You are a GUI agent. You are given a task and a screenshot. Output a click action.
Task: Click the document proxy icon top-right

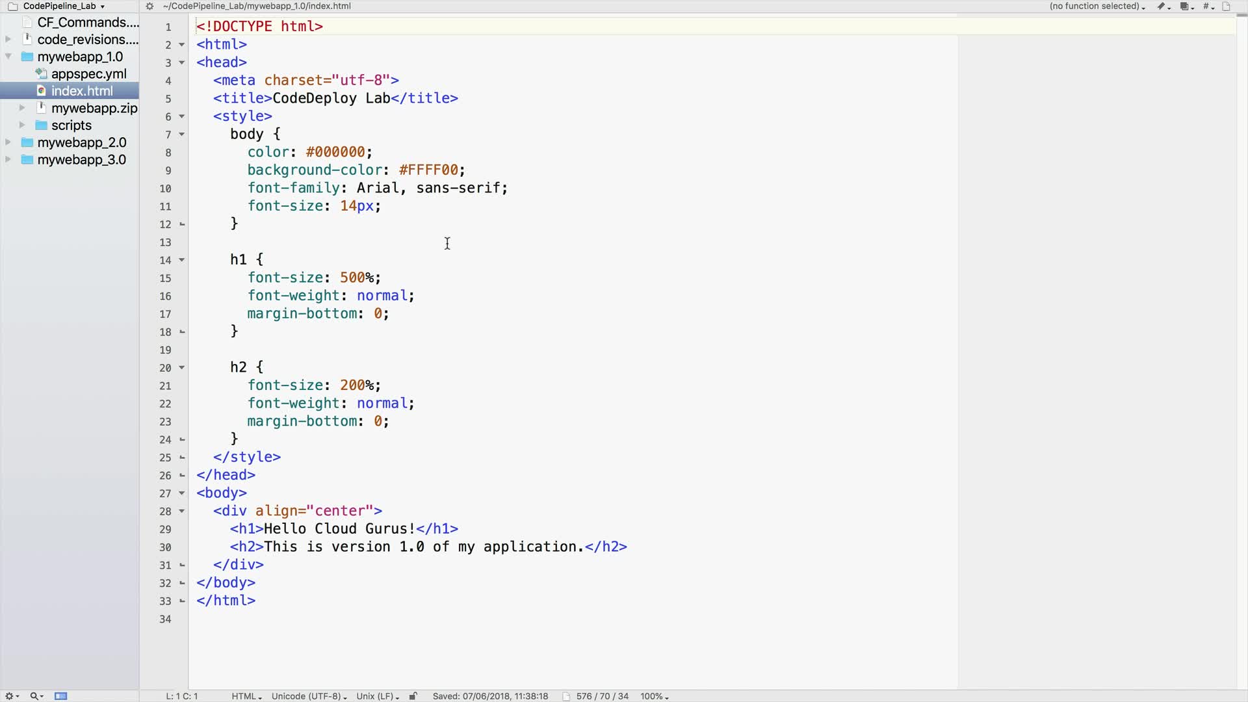(1227, 6)
